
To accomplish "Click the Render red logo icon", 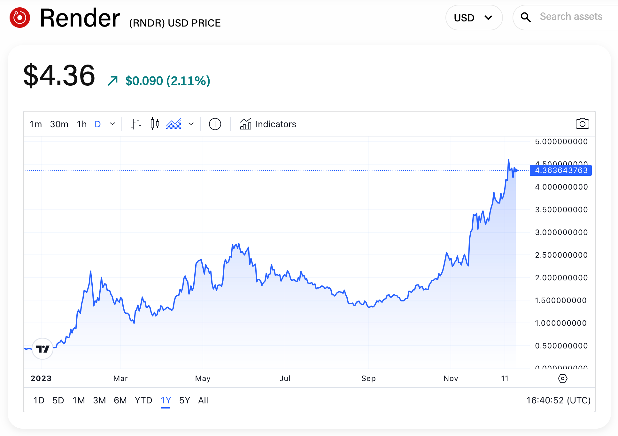I will [20, 18].
